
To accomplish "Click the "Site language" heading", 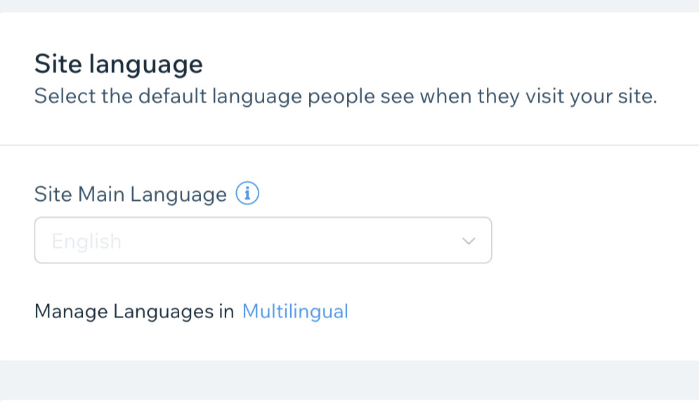I will pos(118,65).
